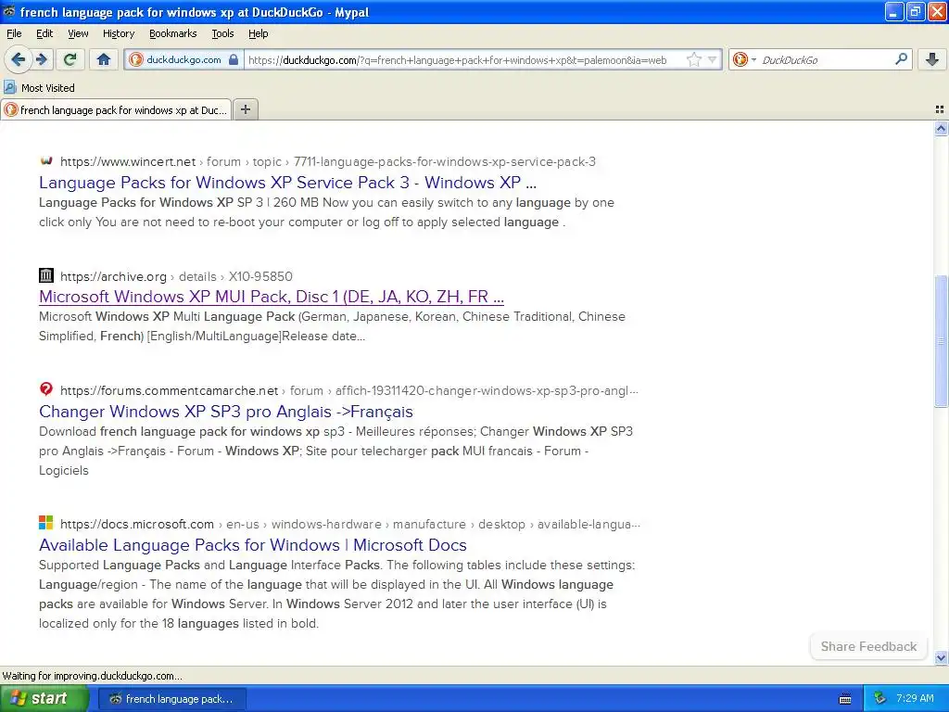Open Available Language Packs for Windows result
This screenshot has width=949, height=712.
pos(252,544)
